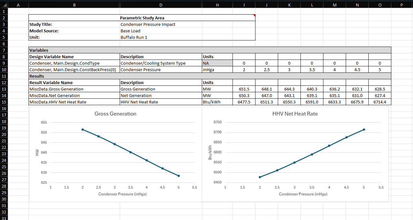Select heat rate value 6477.5
The width and height of the screenshot is (413, 220).
click(244, 102)
